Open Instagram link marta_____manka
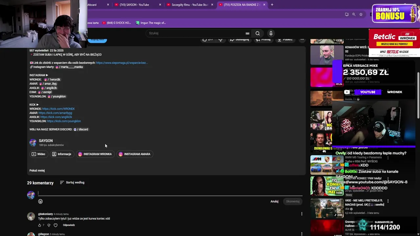Viewport: 420px width, 236px height. pos(69,67)
